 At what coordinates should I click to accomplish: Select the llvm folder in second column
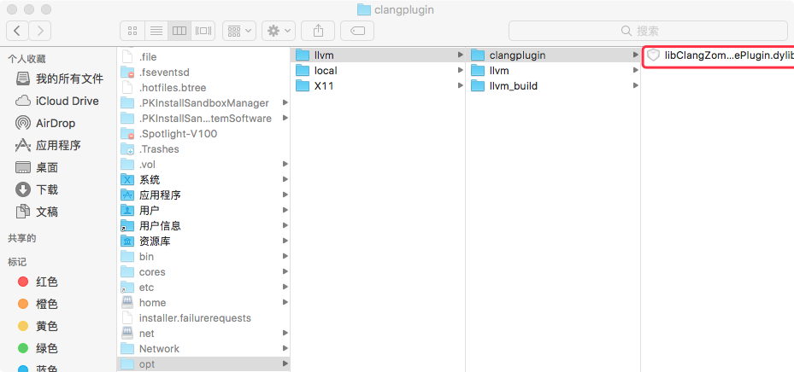379,55
